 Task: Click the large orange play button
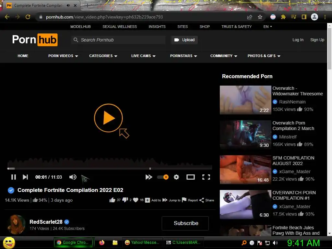(108, 118)
